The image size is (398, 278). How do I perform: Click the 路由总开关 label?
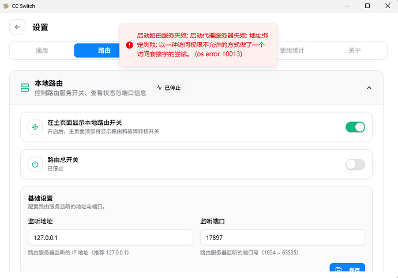(x=63, y=160)
